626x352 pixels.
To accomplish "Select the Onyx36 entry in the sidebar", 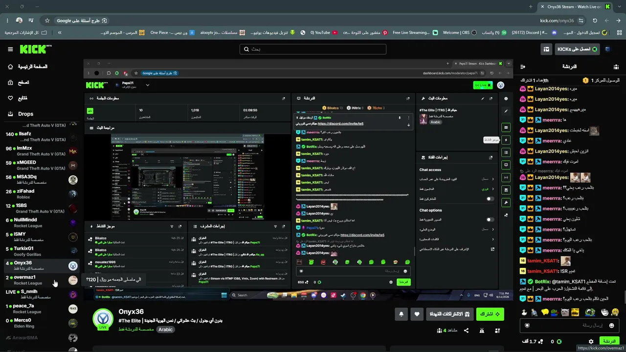I will coord(40,265).
